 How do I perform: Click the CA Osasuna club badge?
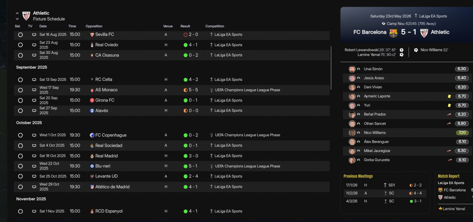pos(92,55)
